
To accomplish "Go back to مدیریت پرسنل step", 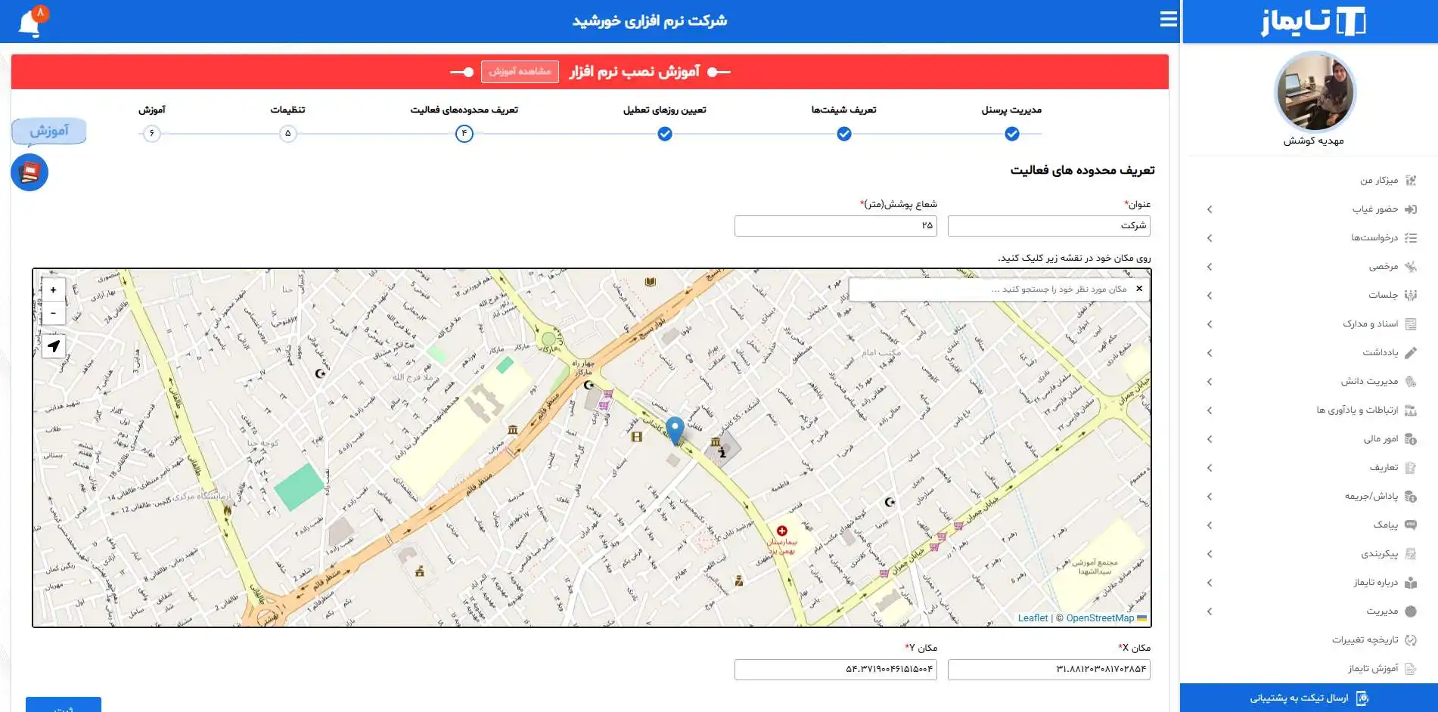I will point(1011,134).
